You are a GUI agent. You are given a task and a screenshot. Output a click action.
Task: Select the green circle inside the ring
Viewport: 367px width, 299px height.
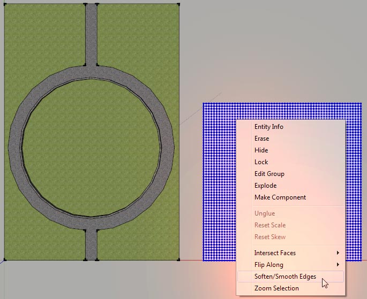[91, 148]
